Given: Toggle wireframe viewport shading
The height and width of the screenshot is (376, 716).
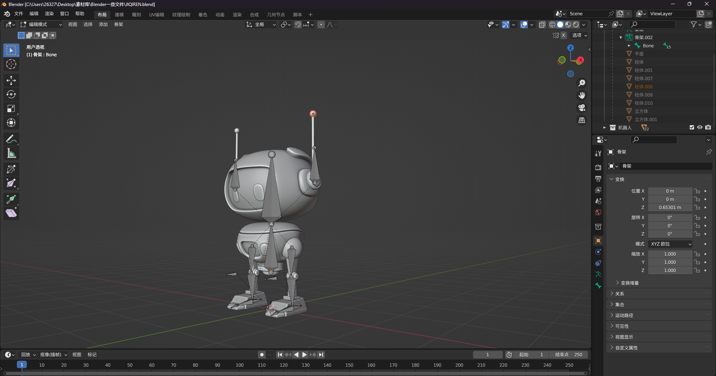Looking at the screenshot, I should [x=552, y=25].
